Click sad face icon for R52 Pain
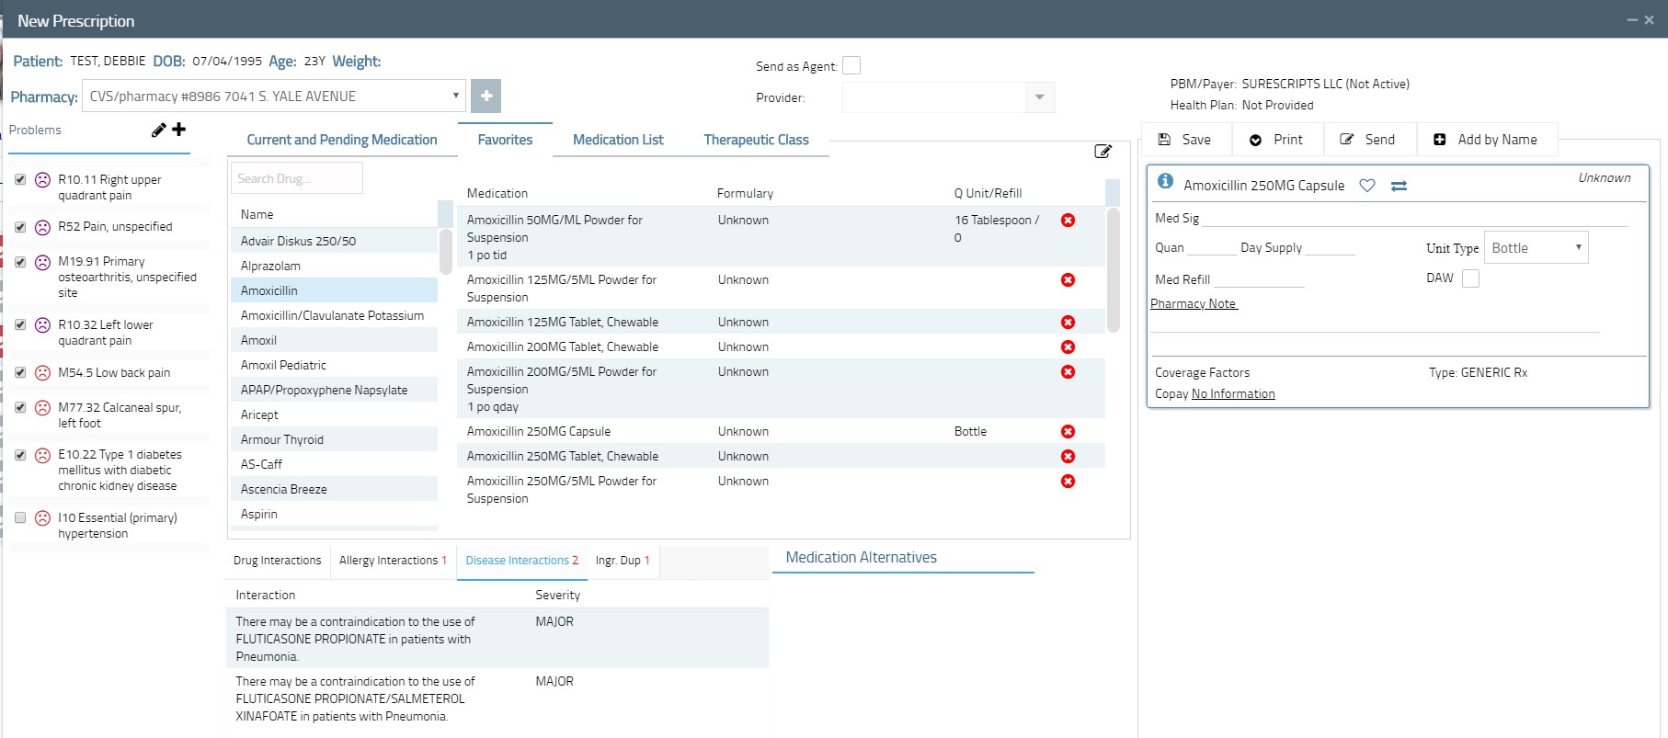Image resolution: width=1668 pixels, height=738 pixels. tap(42, 228)
